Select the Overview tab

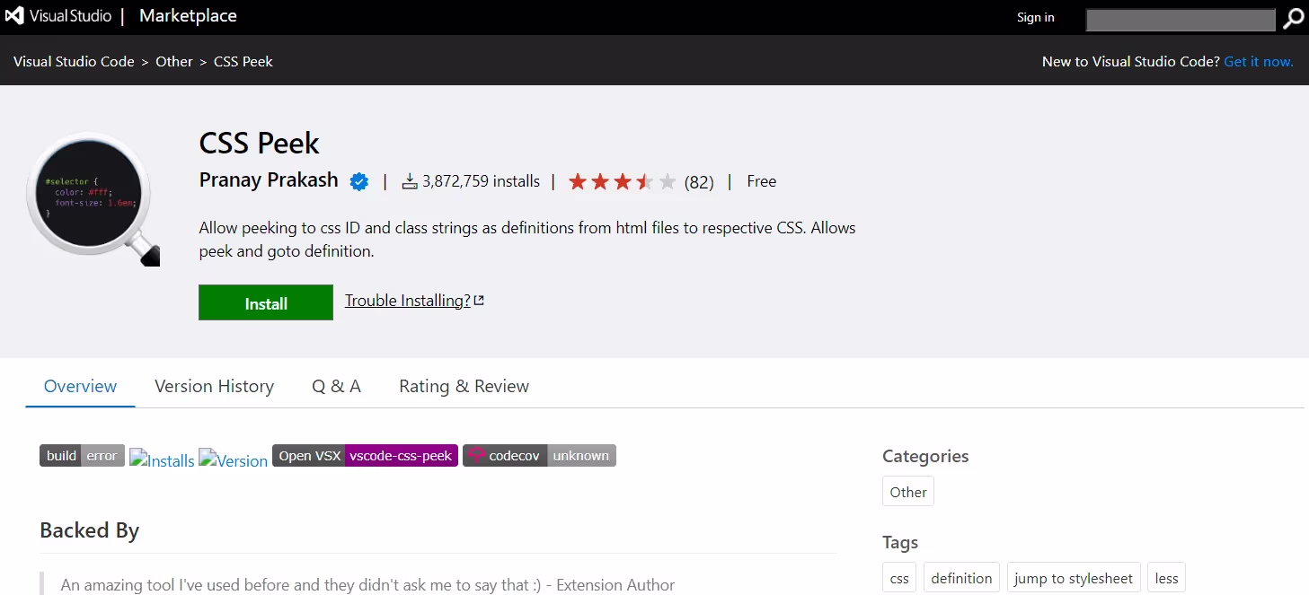80,386
